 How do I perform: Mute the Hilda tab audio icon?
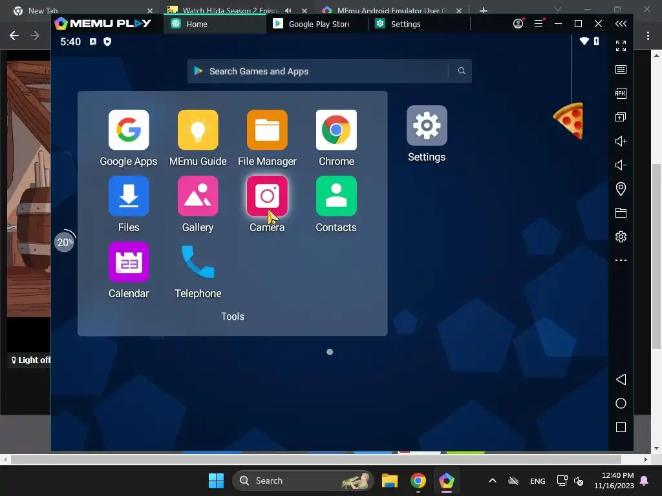(288, 10)
